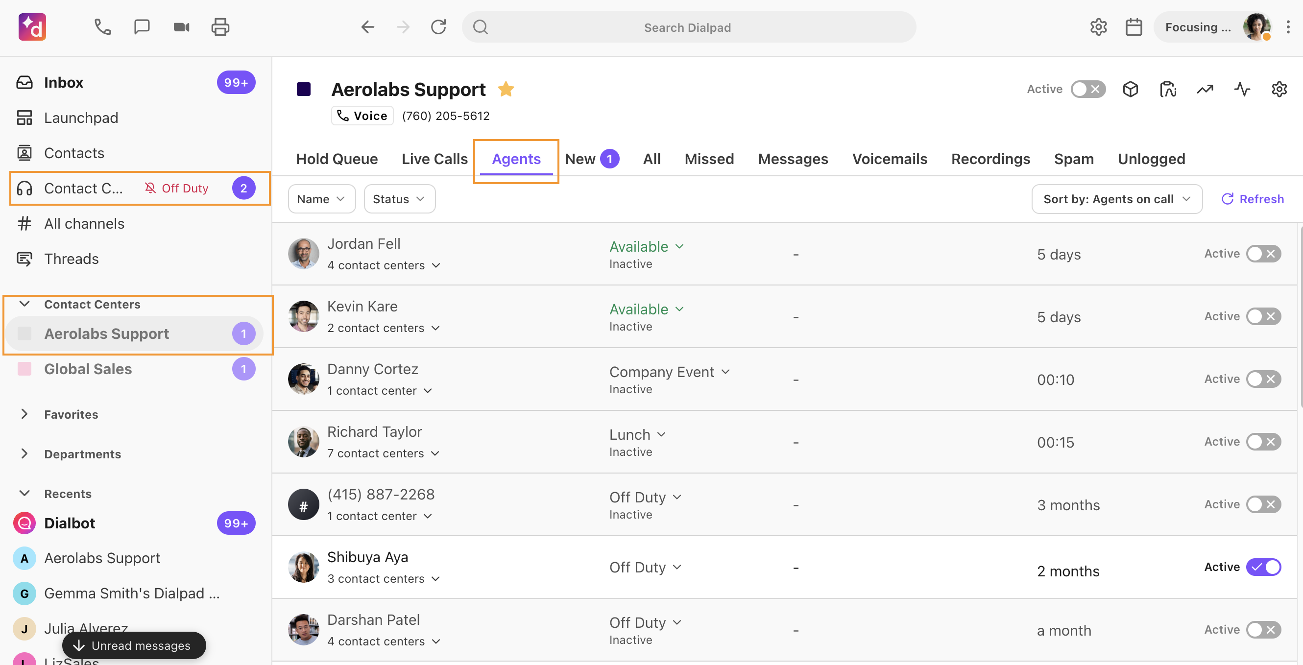Open the AI coaching playbook icon
1303x665 pixels.
(1167, 89)
